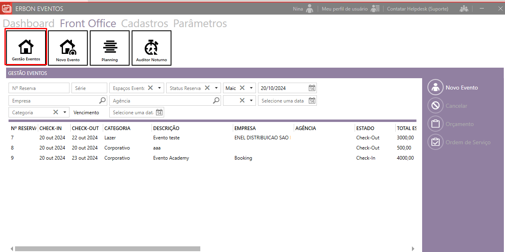Open the Gestão Eventos tile
Screen dimensions: 505x252
[26, 47]
